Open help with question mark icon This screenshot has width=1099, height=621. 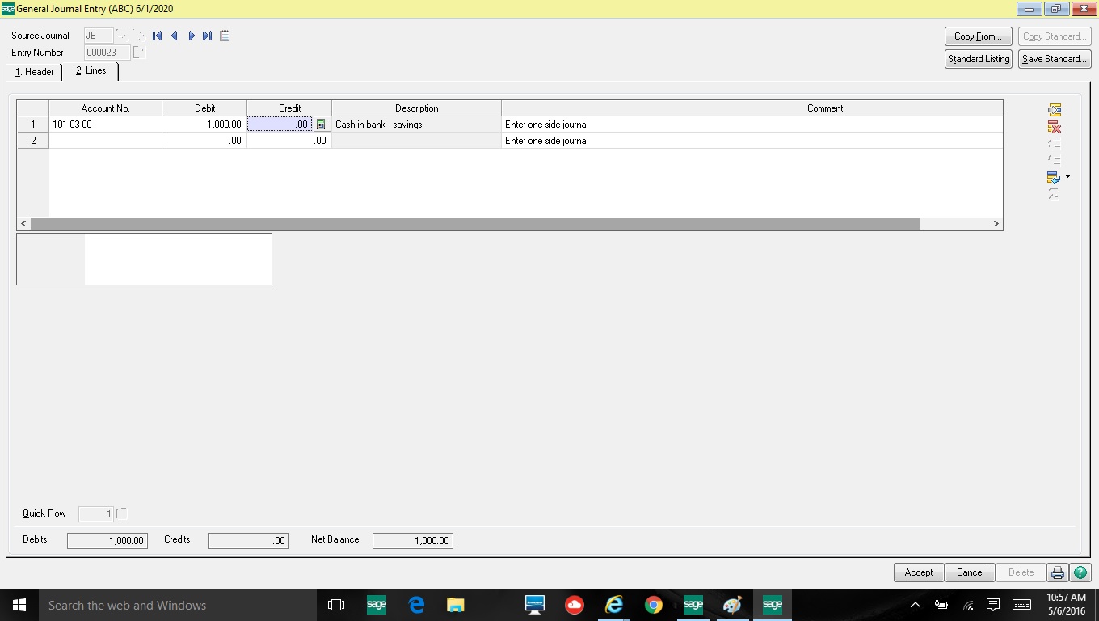pyautogui.click(x=1080, y=572)
